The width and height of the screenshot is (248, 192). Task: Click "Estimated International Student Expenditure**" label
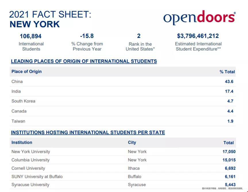click(198, 46)
